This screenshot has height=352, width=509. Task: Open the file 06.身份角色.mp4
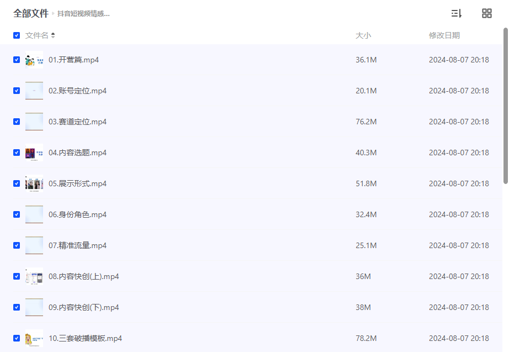78,214
